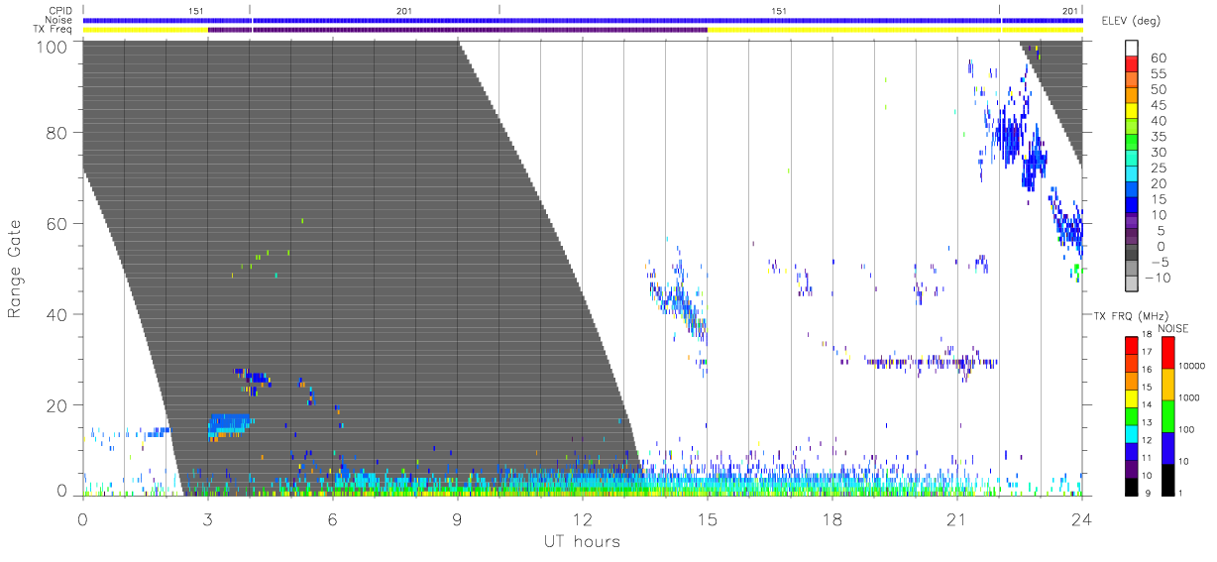Screen dimensions: 1217x562
Task: Select the cyan segment of TX FRQ colorbar
Action: [1130, 432]
